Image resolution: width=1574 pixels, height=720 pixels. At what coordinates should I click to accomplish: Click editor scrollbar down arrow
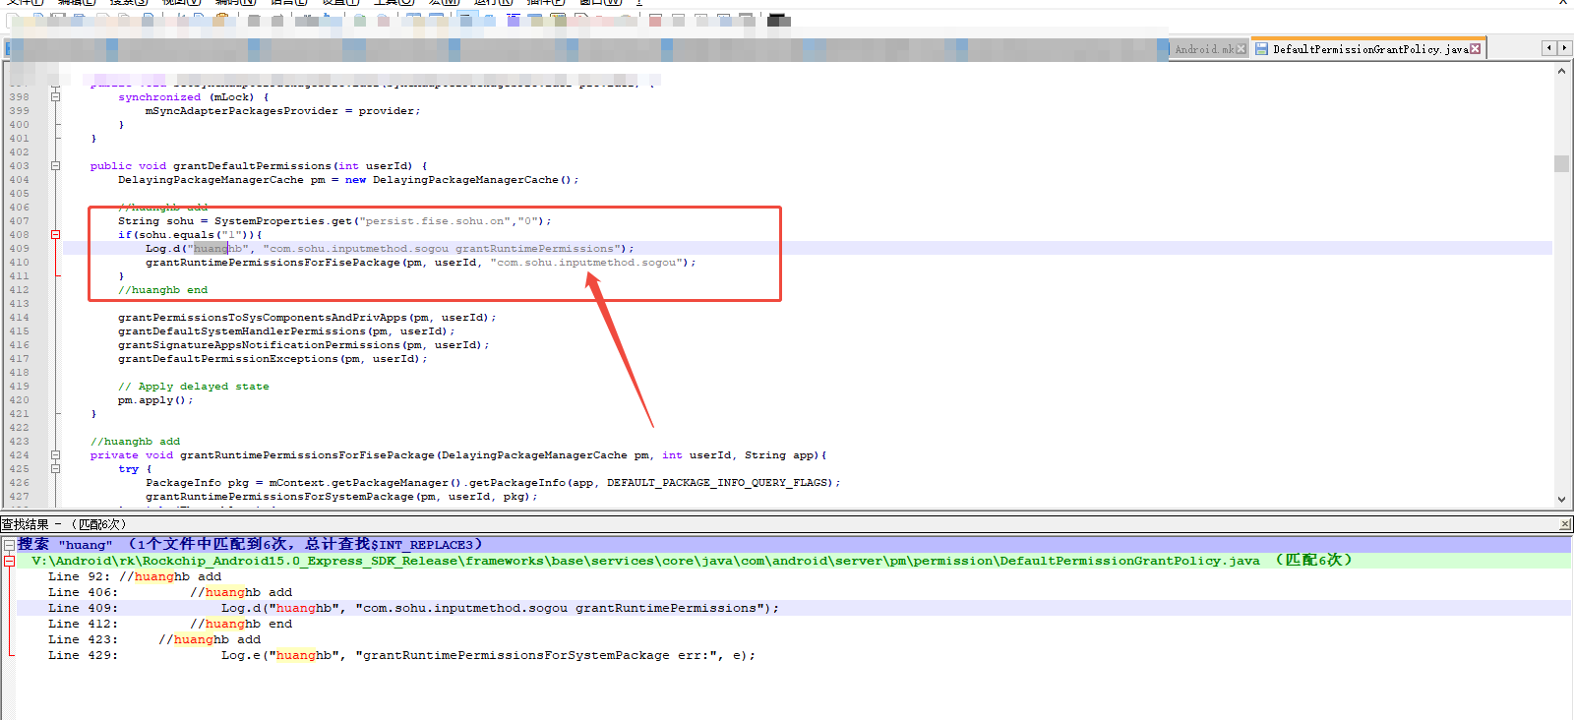click(x=1561, y=500)
